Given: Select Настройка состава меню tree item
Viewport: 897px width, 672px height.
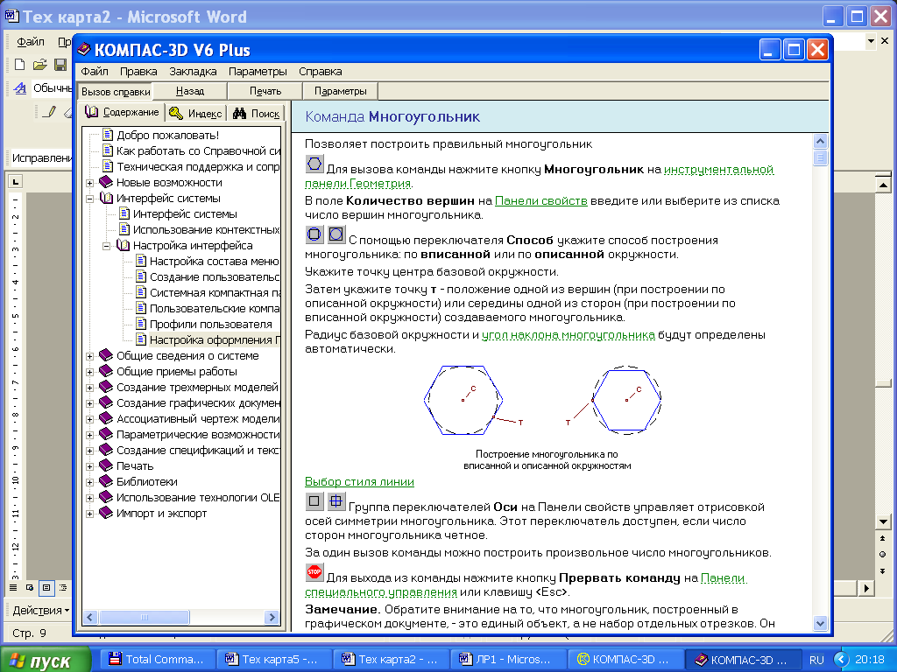Looking at the screenshot, I should [214, 262].
